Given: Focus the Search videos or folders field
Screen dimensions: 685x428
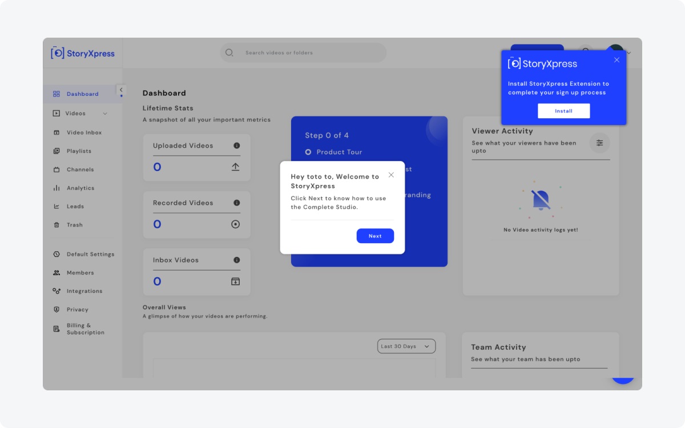Looking at the screenshot, I should [303, 53].
